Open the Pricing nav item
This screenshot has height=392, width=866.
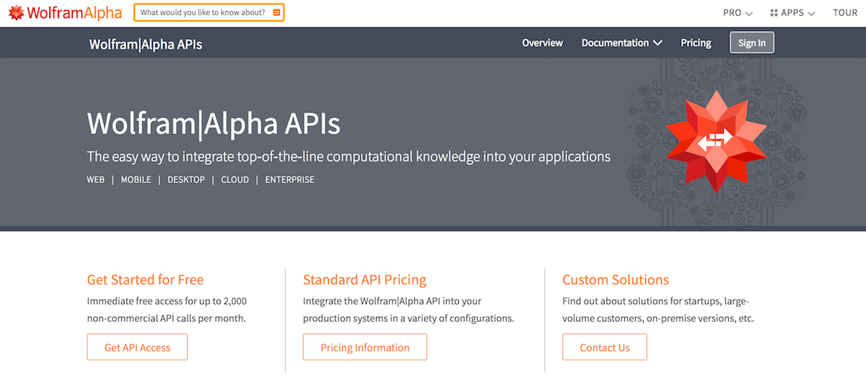pos(696,43)
